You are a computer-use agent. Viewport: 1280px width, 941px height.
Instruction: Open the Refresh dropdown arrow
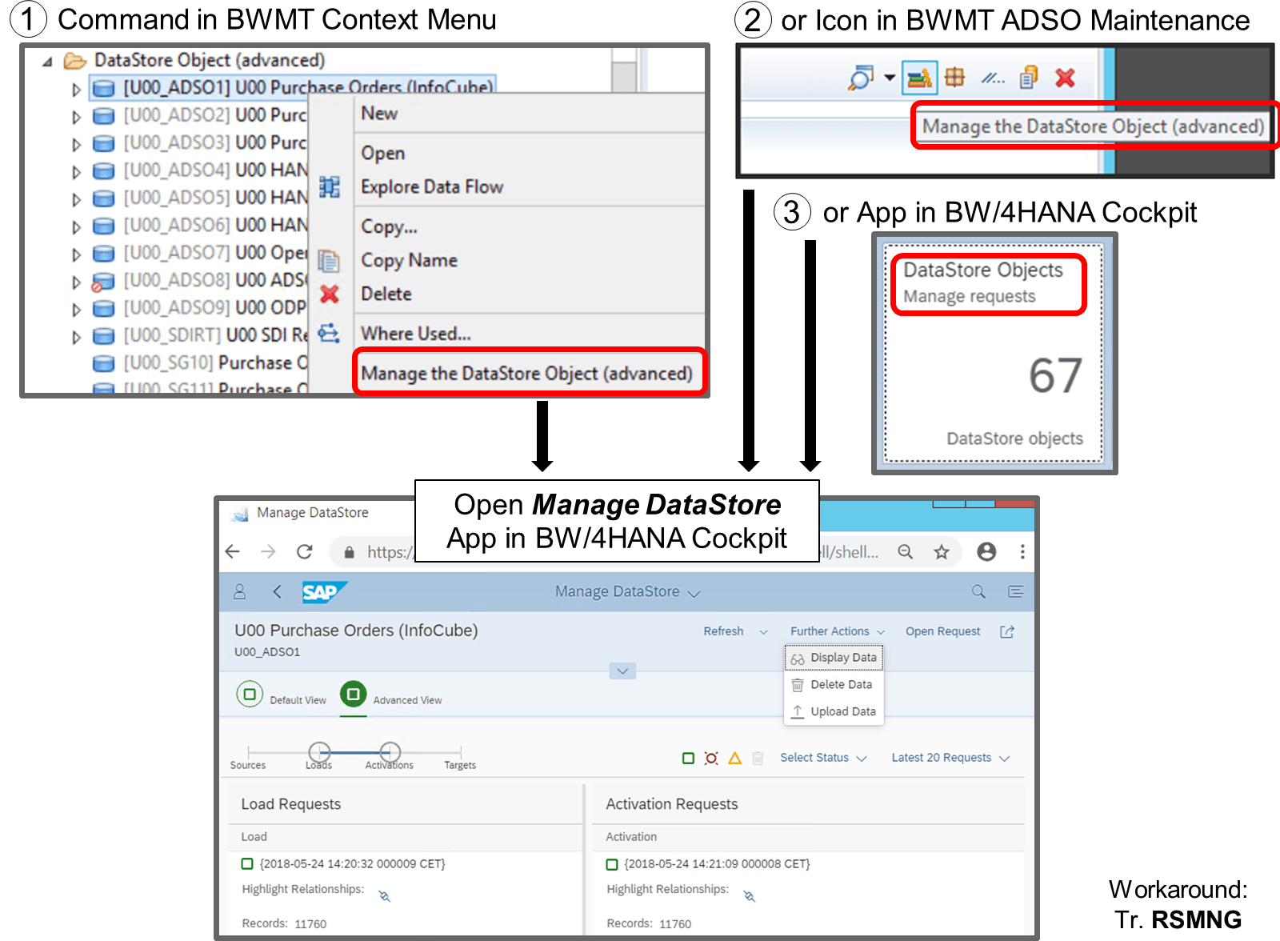(x=763, y=632)
